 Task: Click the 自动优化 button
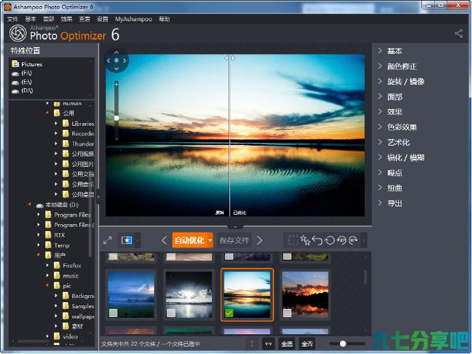pos(189,241)
